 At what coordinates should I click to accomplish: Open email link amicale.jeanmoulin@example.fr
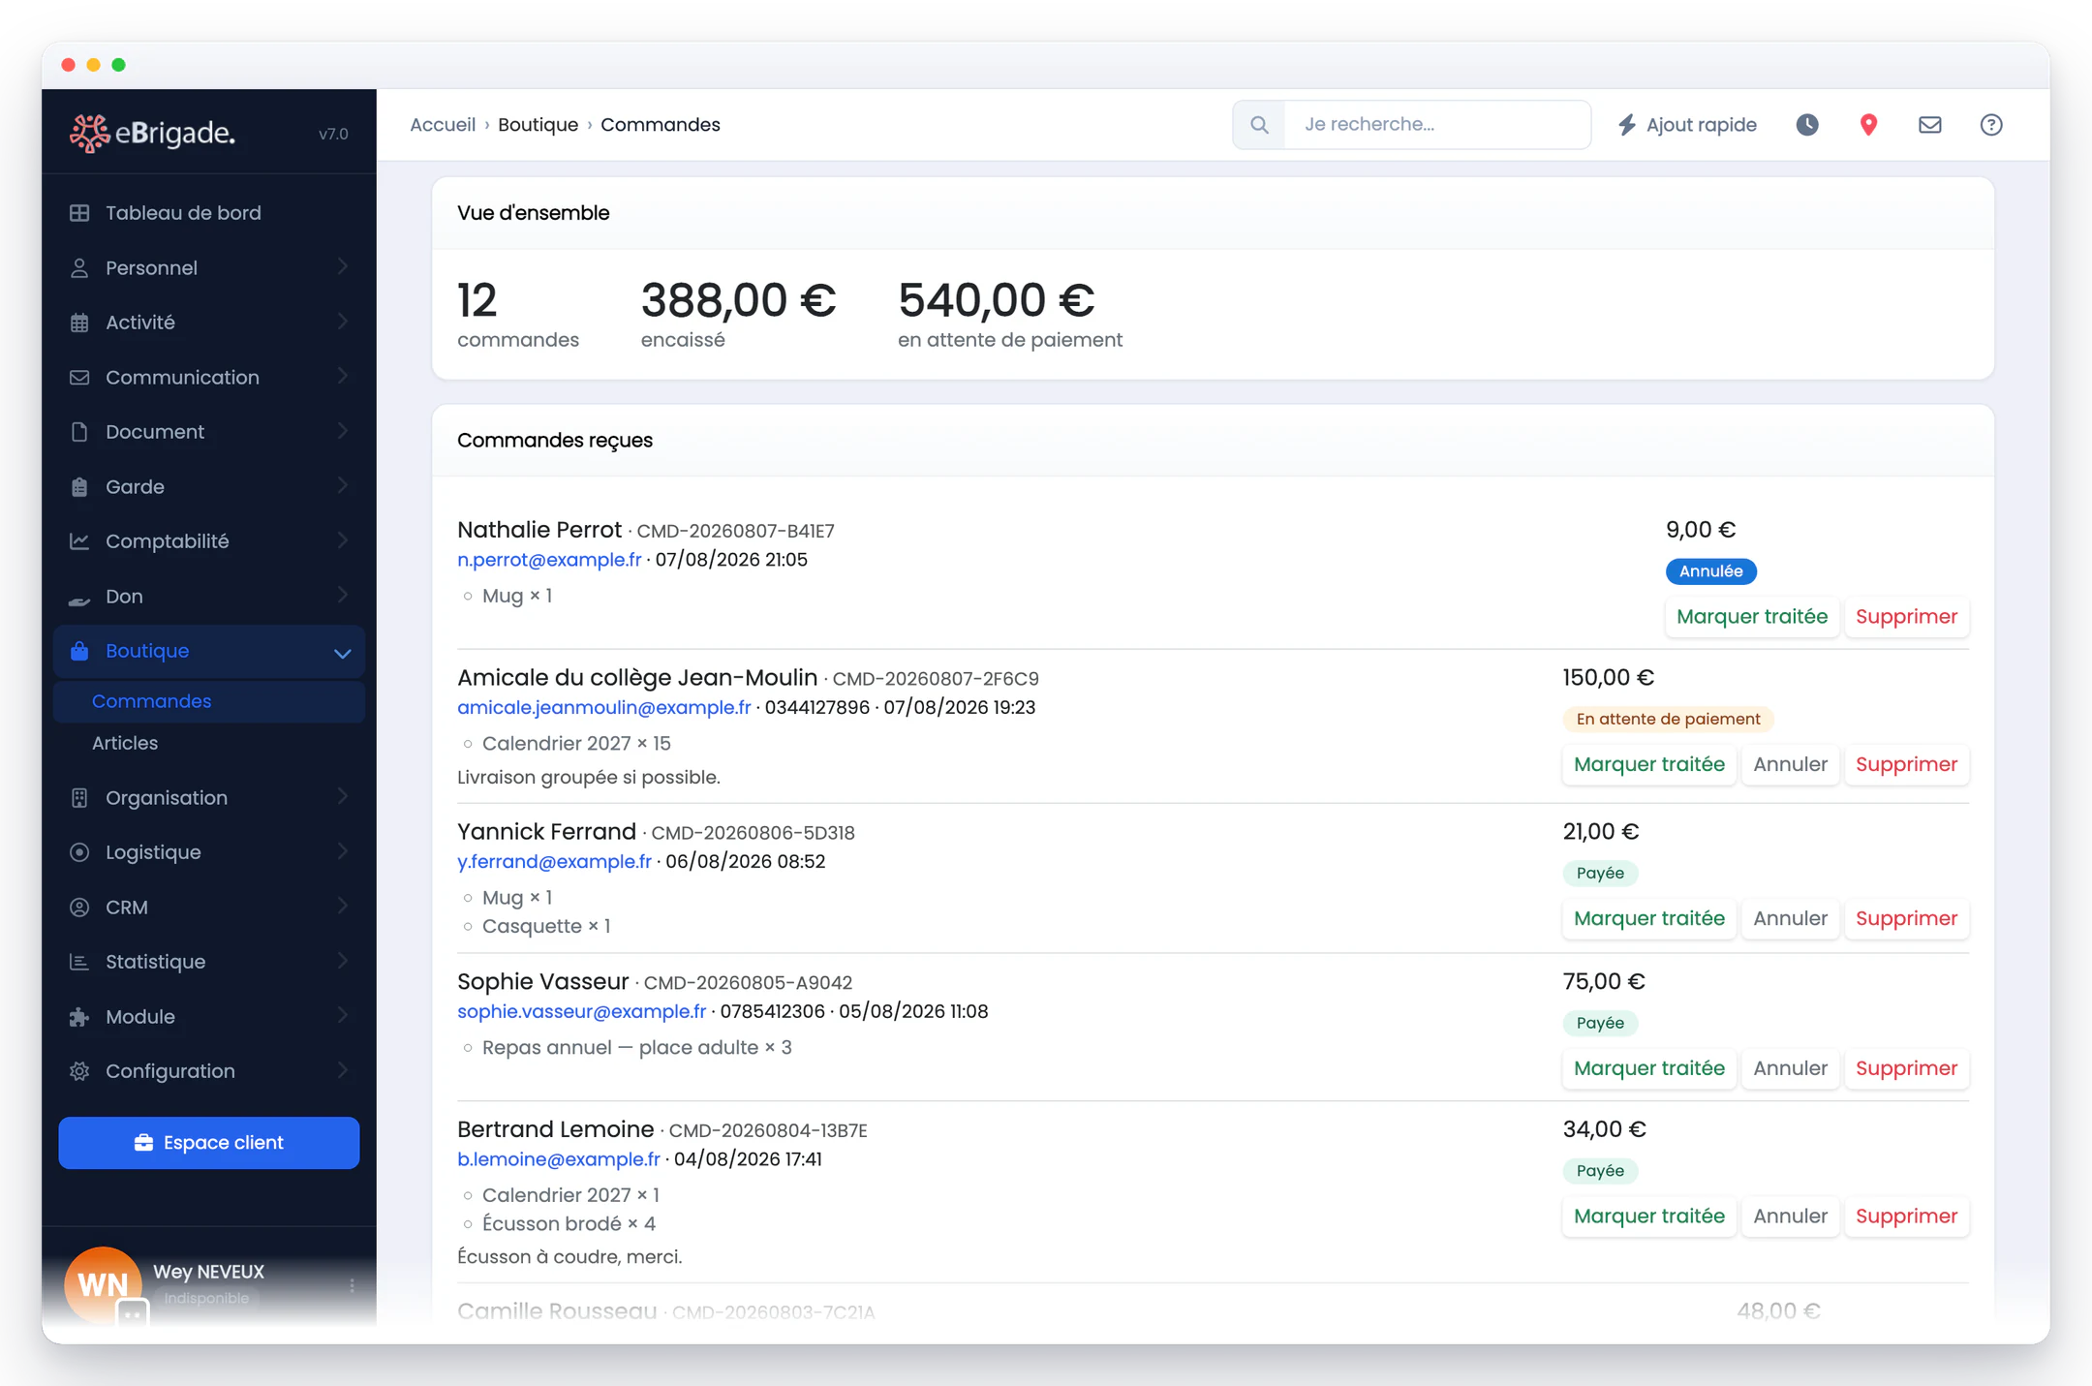click(604, 708)
